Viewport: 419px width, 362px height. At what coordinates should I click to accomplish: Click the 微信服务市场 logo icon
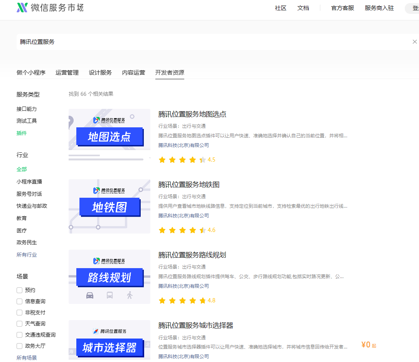[x=22, y=7]
